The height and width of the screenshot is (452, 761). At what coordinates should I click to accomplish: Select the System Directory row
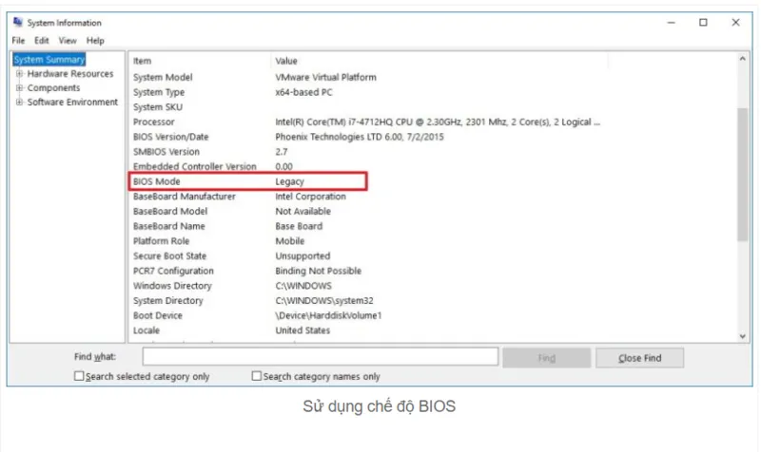tap(366, 301)
